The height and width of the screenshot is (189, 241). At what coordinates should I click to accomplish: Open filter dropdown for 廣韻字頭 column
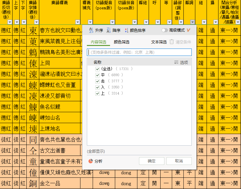click(36, 22)
